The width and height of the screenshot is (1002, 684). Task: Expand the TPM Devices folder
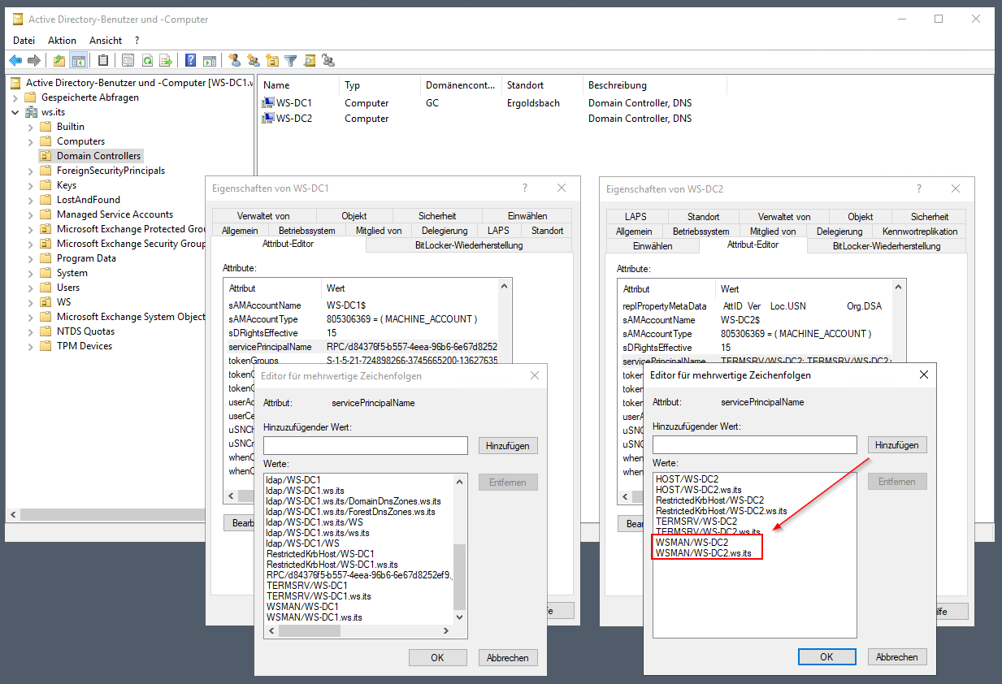pos(31,346)
